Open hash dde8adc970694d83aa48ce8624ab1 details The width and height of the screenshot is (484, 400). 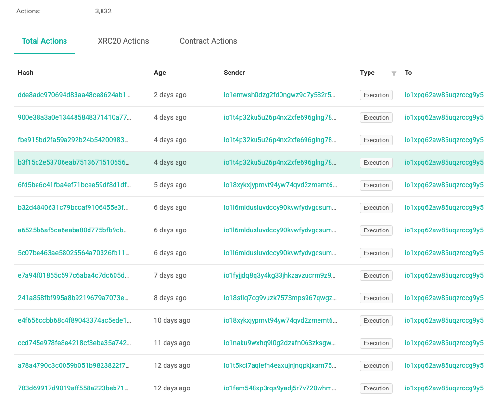click(x=74, y=95)
